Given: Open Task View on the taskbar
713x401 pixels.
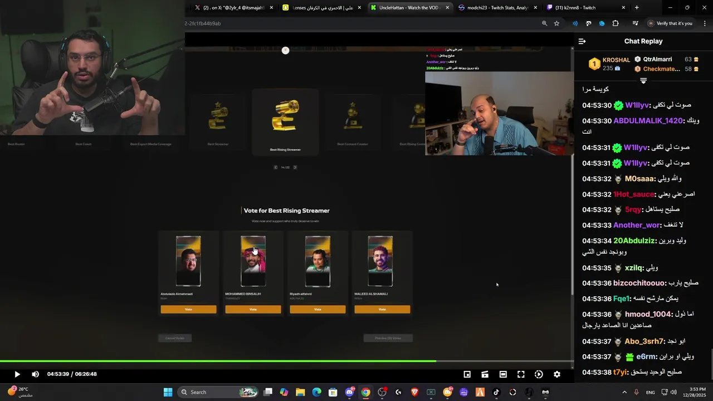Looking at the screenshot, I should pyautogui.click(x=268, y=392).
